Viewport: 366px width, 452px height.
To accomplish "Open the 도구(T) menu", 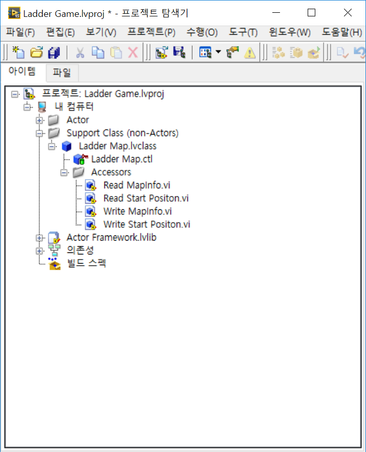I will coord(243,32).
